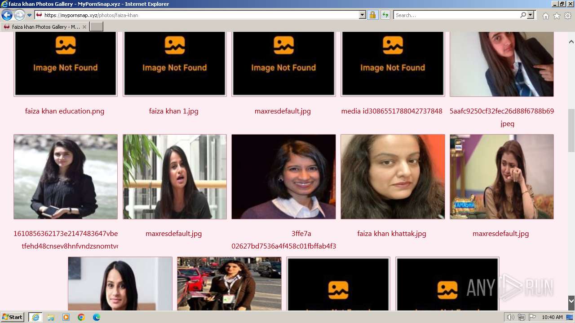This screenshot has height=323, width=575.
Task: Open faiza khan 1.jpg link
Action: pyautogui.click(x=174, y=111)
